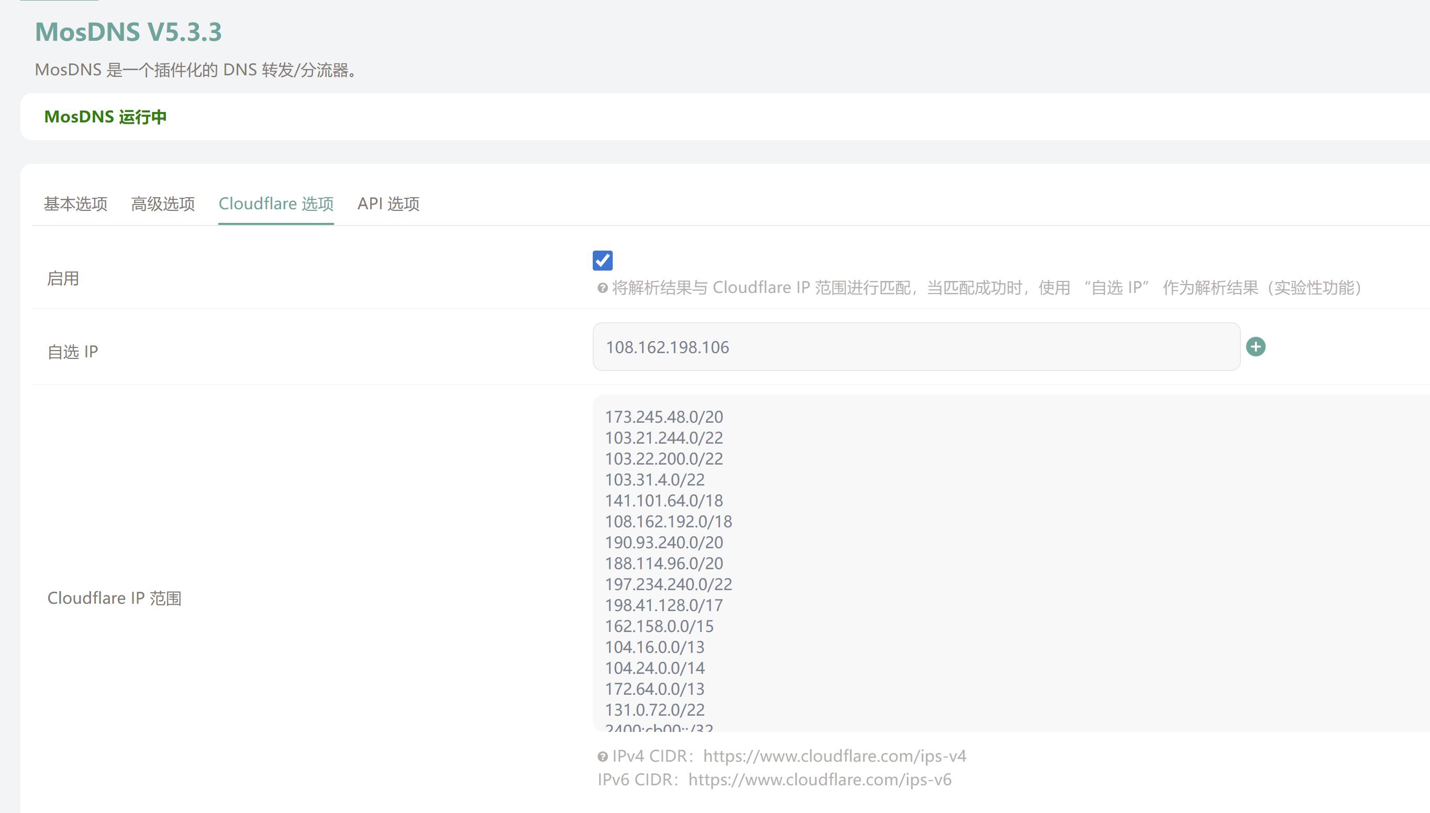
Task: Toggle the 启用 Cloudflare checkbox
Action: tap(602, 261)
